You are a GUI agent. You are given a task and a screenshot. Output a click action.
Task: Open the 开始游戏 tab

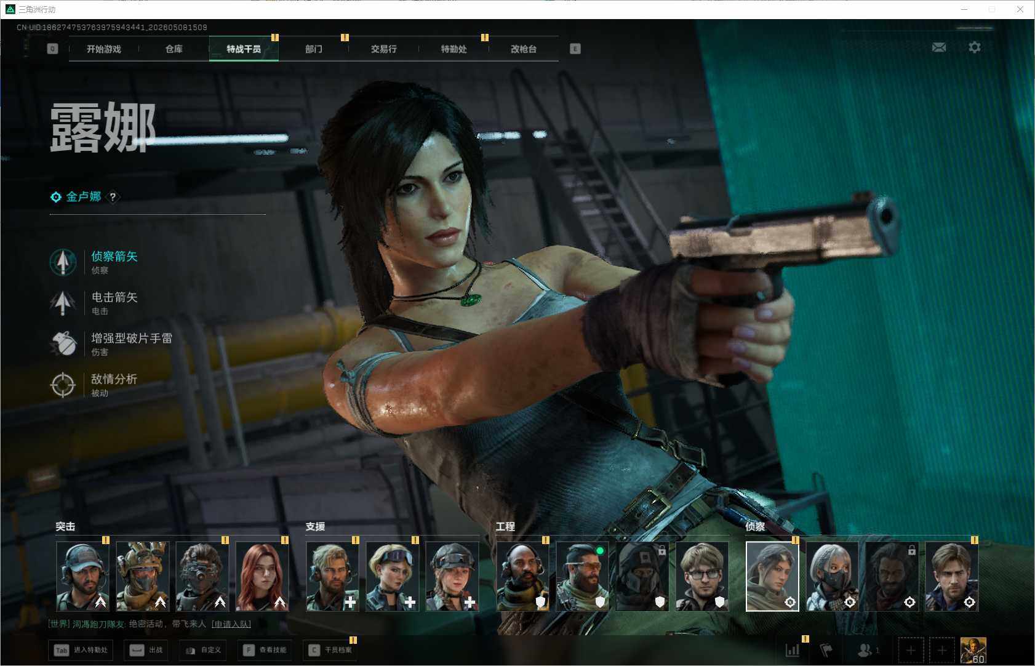[104, 49]
